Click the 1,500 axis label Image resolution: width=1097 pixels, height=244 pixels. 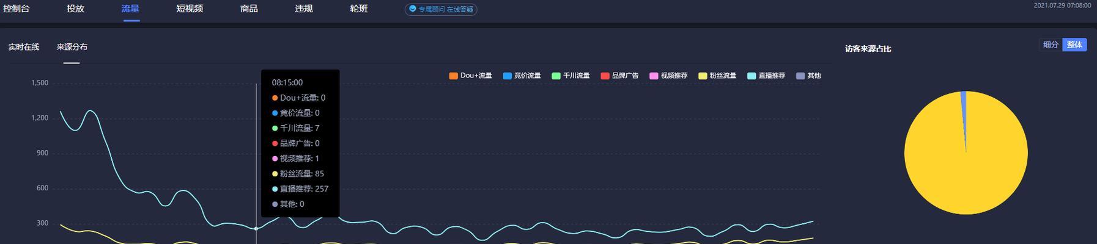tap(40, 83)
